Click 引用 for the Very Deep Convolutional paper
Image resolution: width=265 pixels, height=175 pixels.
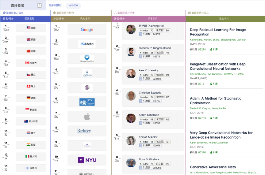click(214, 152)
